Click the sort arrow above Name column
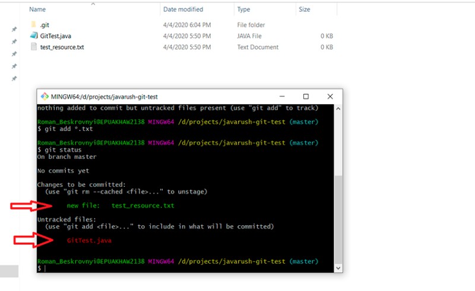This screenshot has width=475, height=291. point(93,4)
